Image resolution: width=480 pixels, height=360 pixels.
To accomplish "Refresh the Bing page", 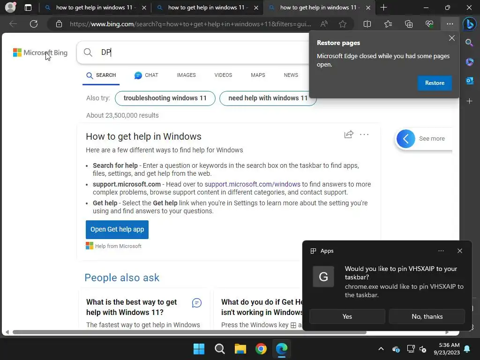I will point(34,24).
